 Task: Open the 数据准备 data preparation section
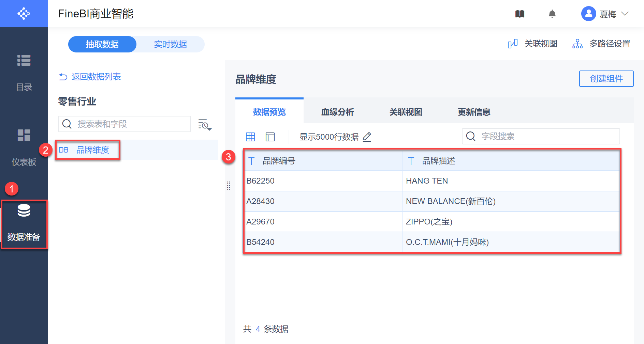(x=24, y=223)
